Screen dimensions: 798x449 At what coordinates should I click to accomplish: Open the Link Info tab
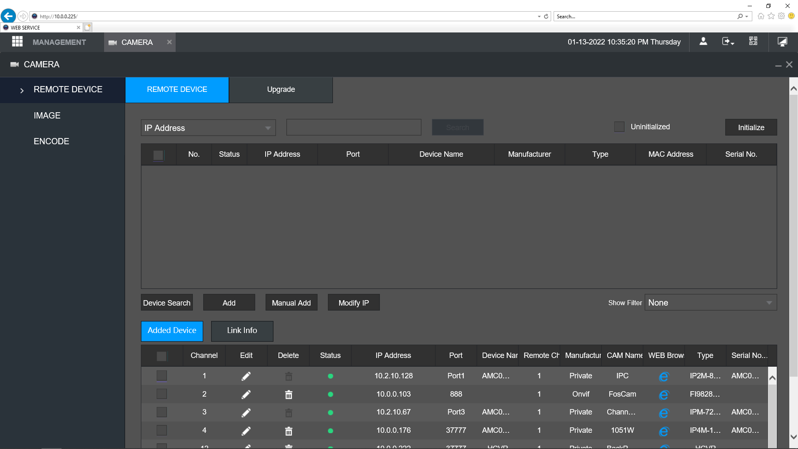point(242,331)
